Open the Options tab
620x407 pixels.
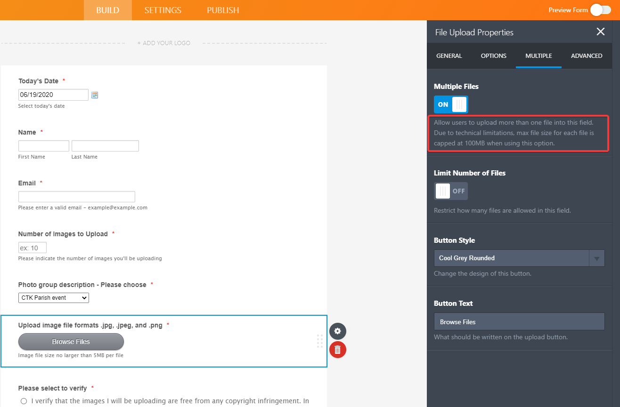[x=493, y=56]
